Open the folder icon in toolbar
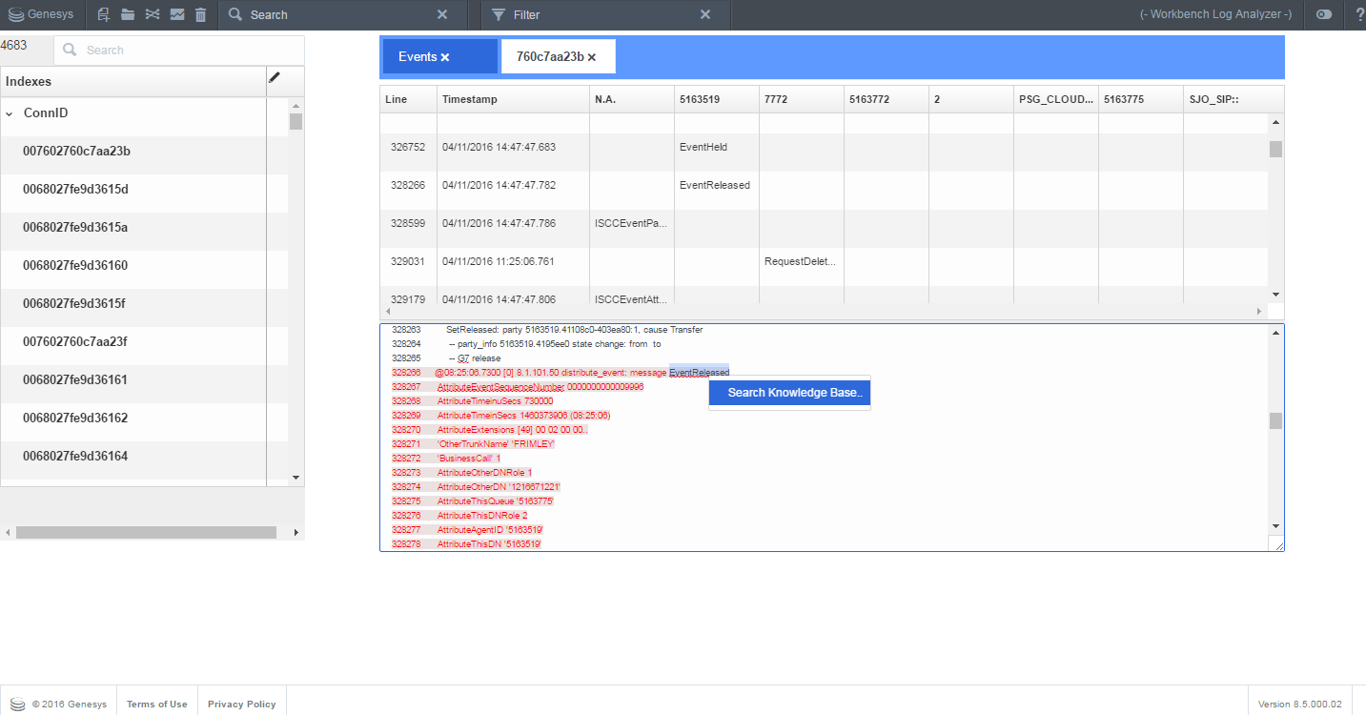The height and width of the screenshot is (715, 1366). 127,14
